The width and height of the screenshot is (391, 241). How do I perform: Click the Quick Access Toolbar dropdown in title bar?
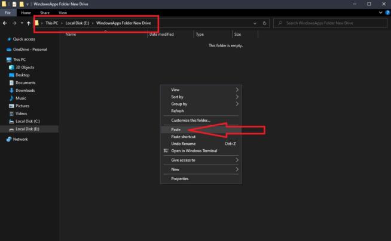[28, 4]
